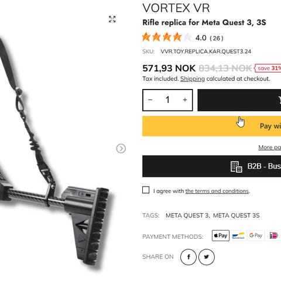Viewport: 281px width, 281px height.
Task: Click the Apple Pay payment icon
Action: pos(221,235)
